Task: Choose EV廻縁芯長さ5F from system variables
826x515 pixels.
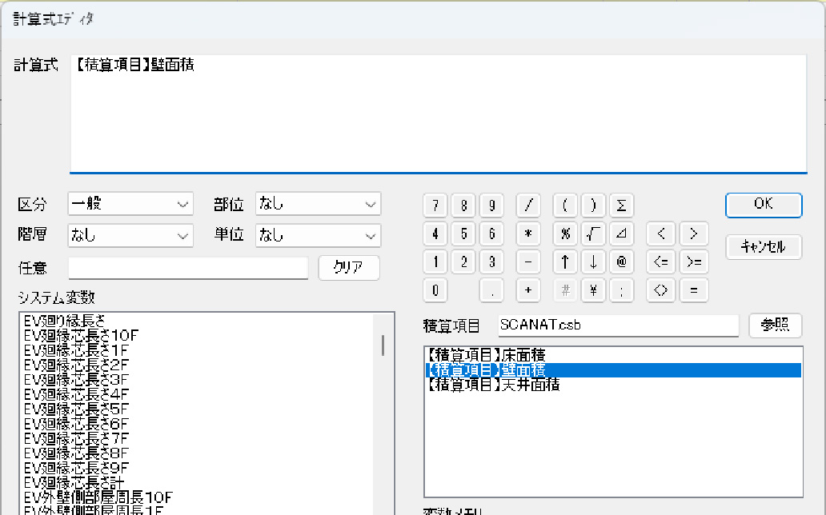Action: 77,408
